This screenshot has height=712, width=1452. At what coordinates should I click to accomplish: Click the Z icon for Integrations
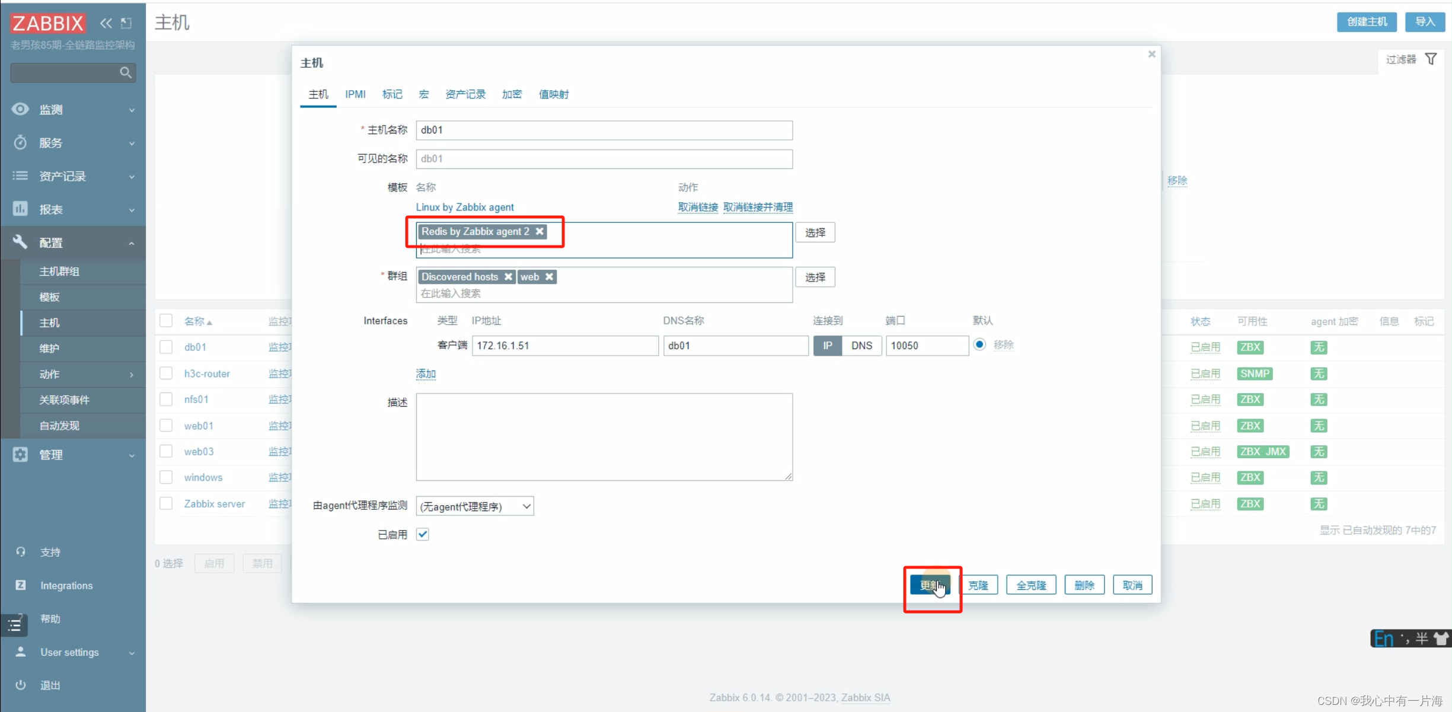tap(21, 585)
